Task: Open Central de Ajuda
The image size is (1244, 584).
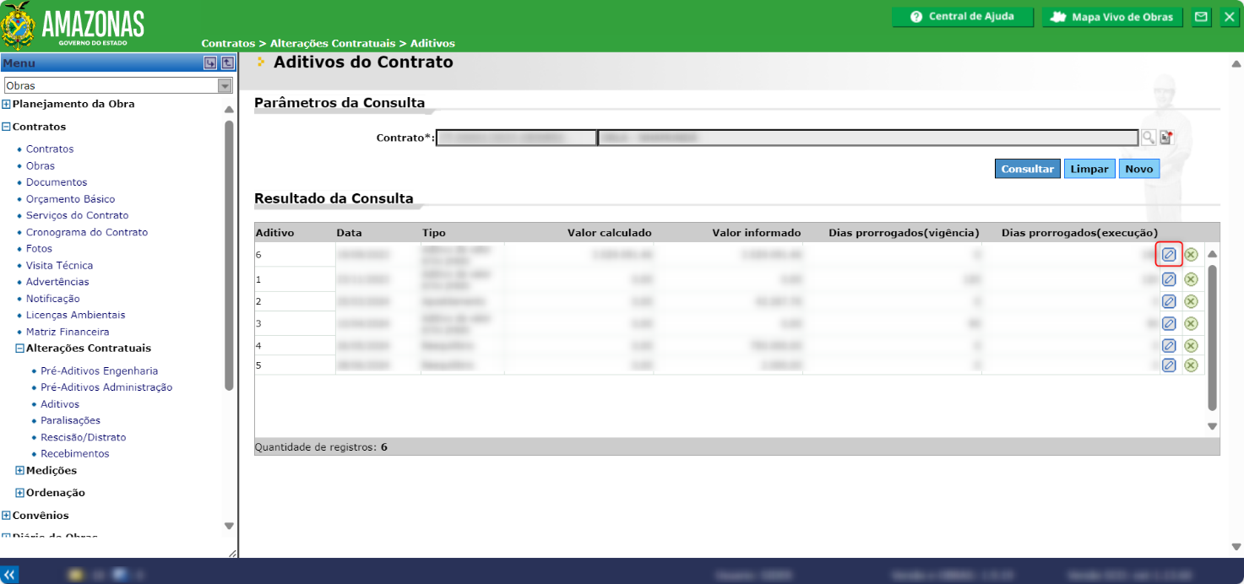Action: tap(964, 17)
